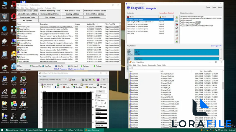Click HD Tune purple download arrow icon
This screenshot has width=236, height=132.
(x=98, y=80)
